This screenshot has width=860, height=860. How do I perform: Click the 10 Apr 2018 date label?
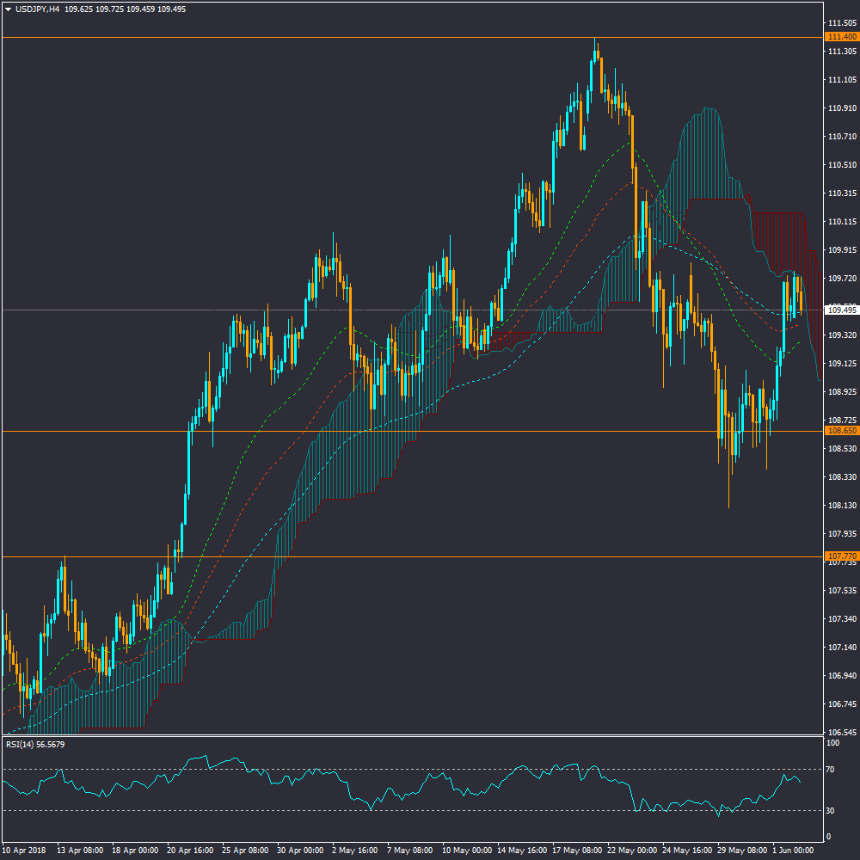click(x=23, y=850)
